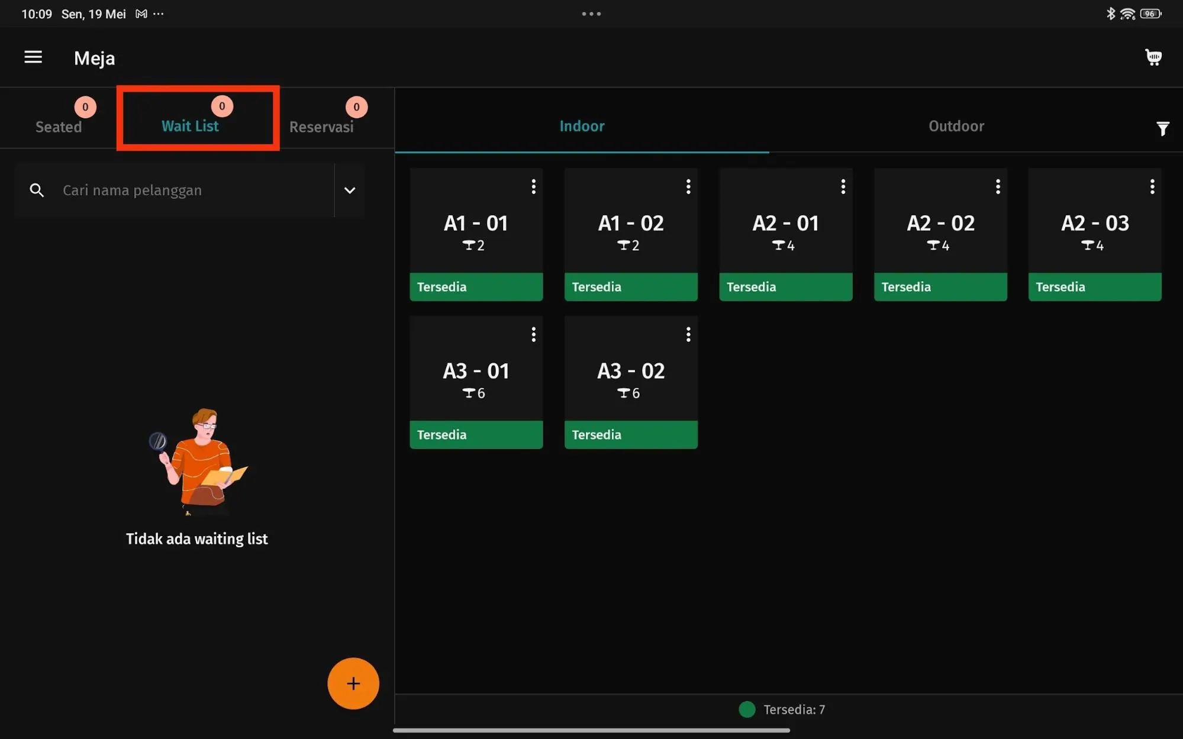Open three-dot menu on table A3 - 02
Viewport: 1183px width, 739px height.
[688, 335]
